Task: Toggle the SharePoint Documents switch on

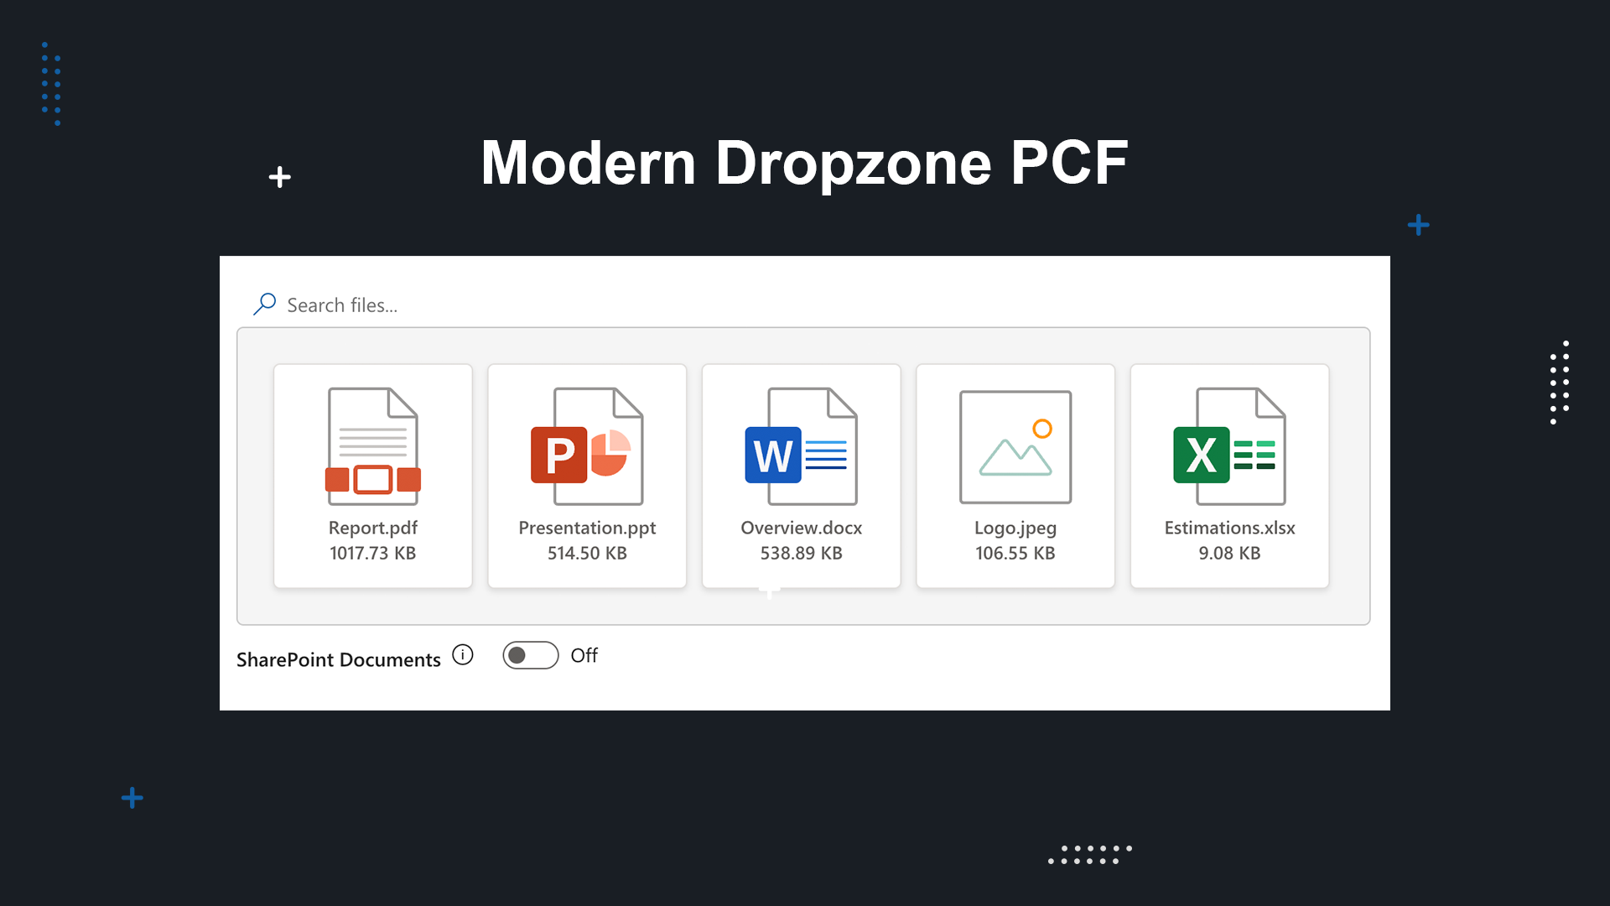Action: click(x=531, y=655)
